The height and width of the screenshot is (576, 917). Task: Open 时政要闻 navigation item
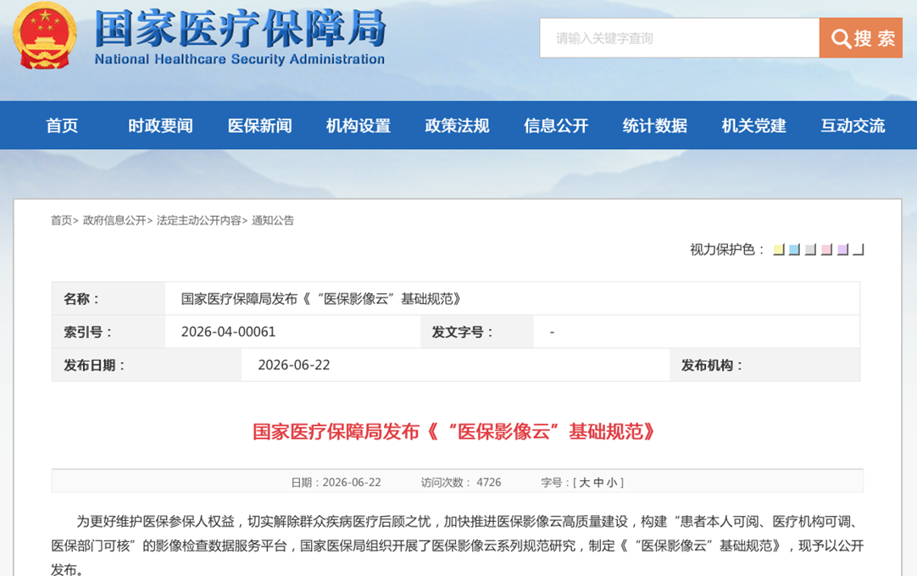click(160, 125)
